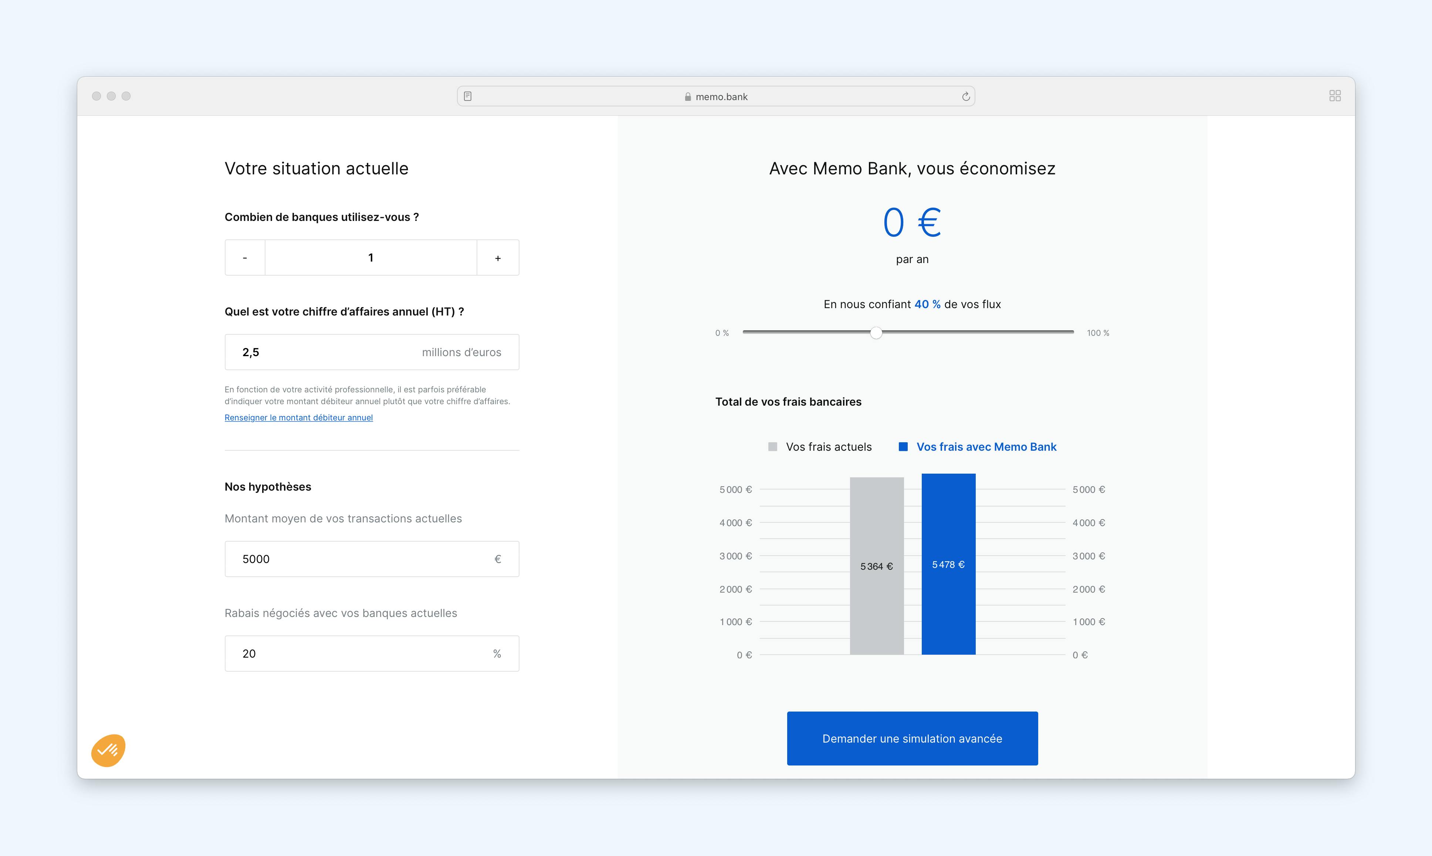Click the 'millions d'euros' unit label

click(461, 352)
